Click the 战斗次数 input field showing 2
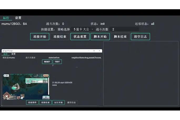This screenshot has height=120, width=180. coord(124,29)
